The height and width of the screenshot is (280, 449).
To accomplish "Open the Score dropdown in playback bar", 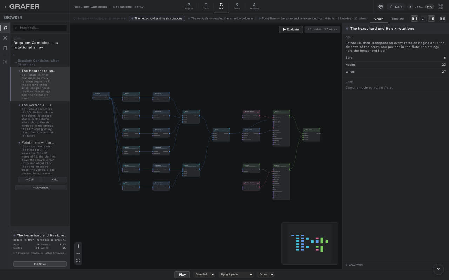I will (265, 274).
